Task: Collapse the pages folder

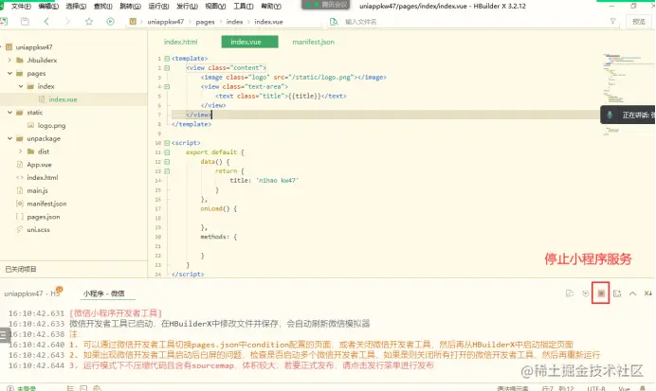Action: [9, 73]
